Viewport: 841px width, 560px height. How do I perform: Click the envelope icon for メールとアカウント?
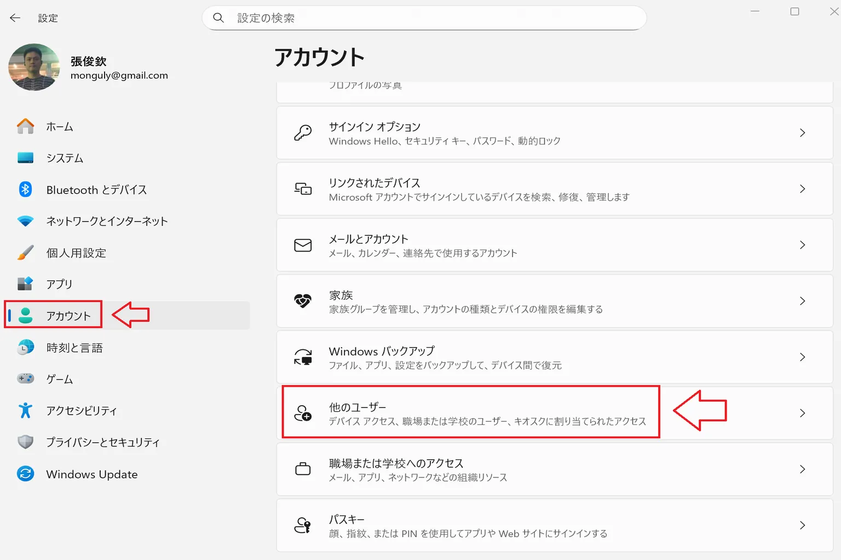(x=303, y=245)
